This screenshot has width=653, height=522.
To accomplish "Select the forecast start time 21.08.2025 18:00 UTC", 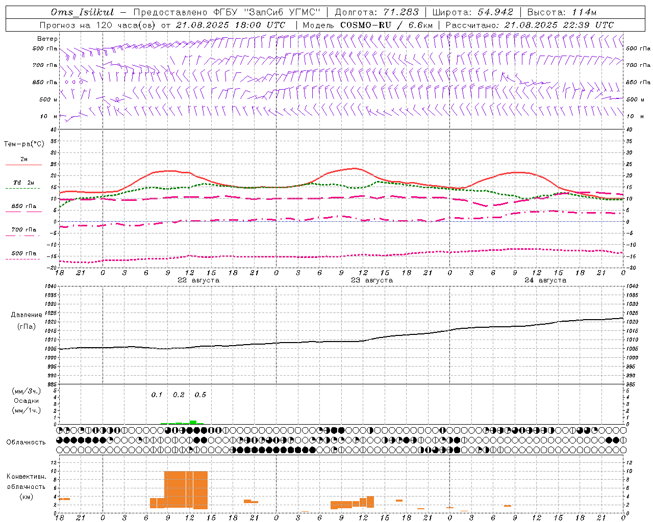I will pyautogui.click(x=230, y=25).
